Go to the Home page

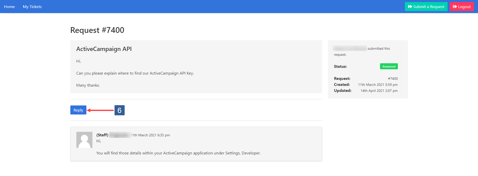tap(9, 7)
